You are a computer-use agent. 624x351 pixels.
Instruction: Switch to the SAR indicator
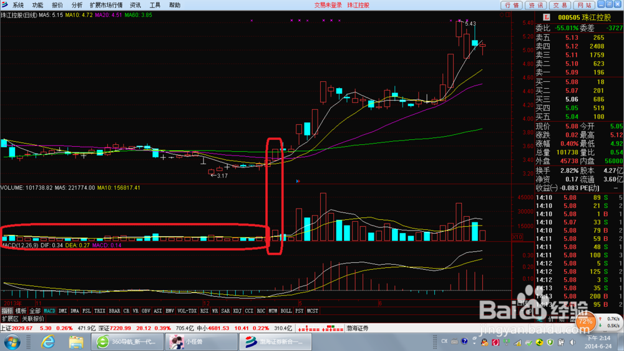point(225,311)
